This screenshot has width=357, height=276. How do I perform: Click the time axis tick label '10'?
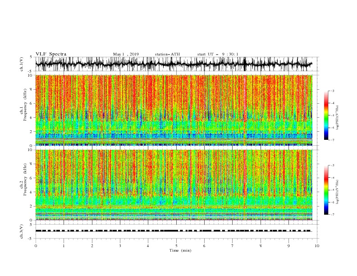(317, 246)
